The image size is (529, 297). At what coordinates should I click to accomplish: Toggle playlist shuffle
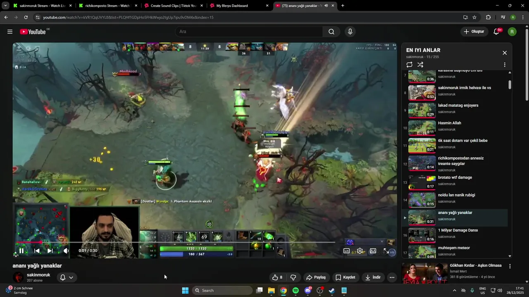(420, 65)
